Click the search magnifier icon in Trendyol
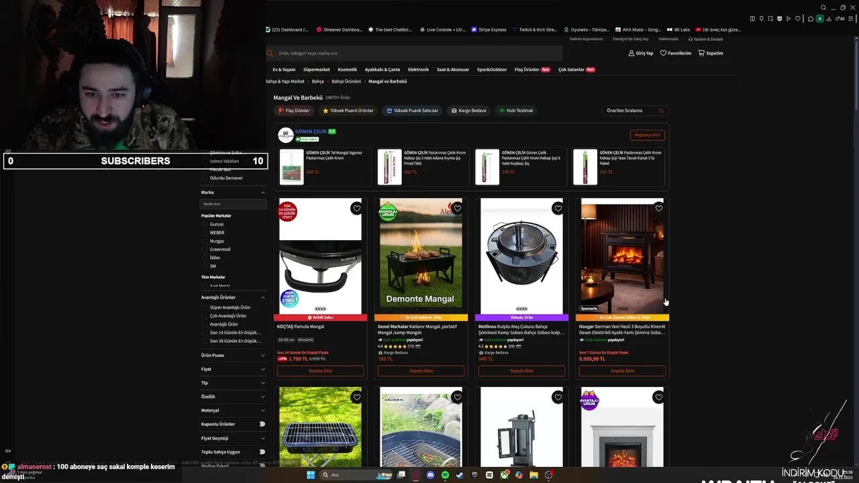Image resolution: width=859 pixels, height=483 pixels. [x=270, y=53]
